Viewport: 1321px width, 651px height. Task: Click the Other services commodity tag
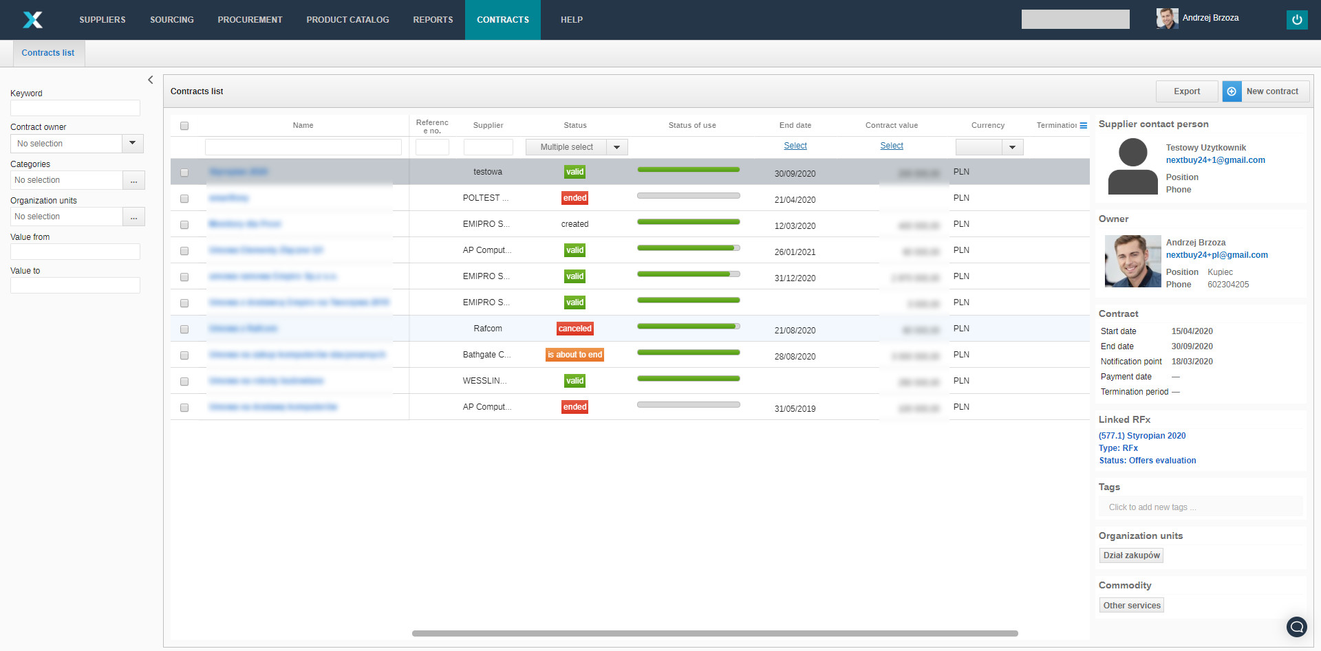[1132, 606]
